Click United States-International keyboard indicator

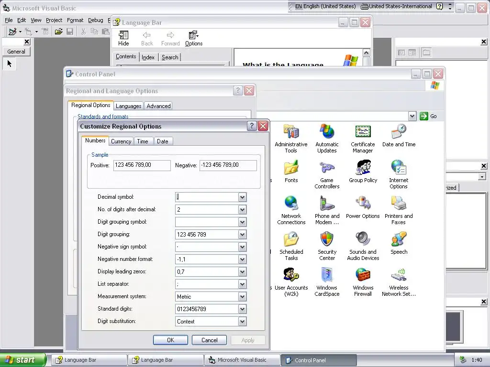point(397,6)
